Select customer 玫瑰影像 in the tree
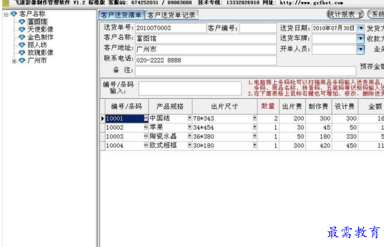The width and height of the screenshot is (384, 247). (40, 53)
